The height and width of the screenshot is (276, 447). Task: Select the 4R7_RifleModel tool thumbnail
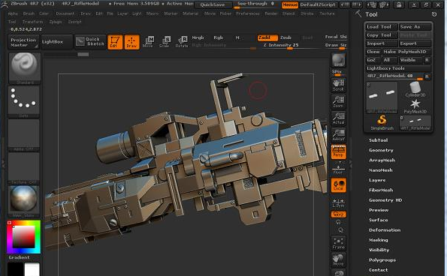click(x=382, y=98)
